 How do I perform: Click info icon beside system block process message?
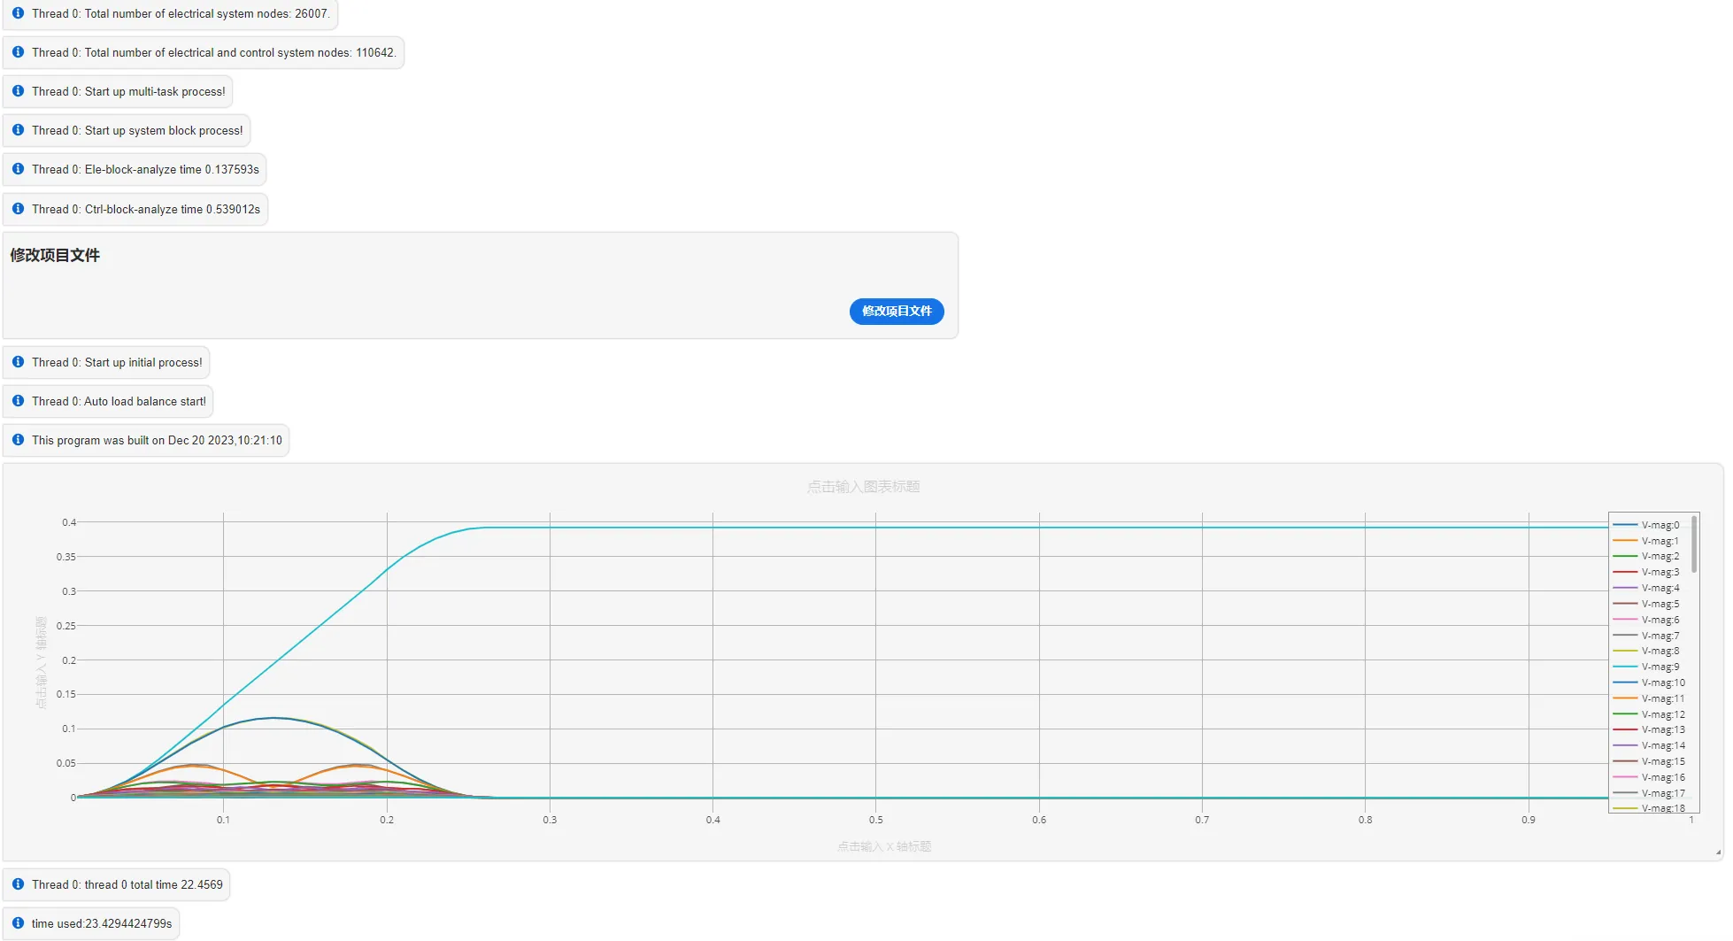pos(18,130)
